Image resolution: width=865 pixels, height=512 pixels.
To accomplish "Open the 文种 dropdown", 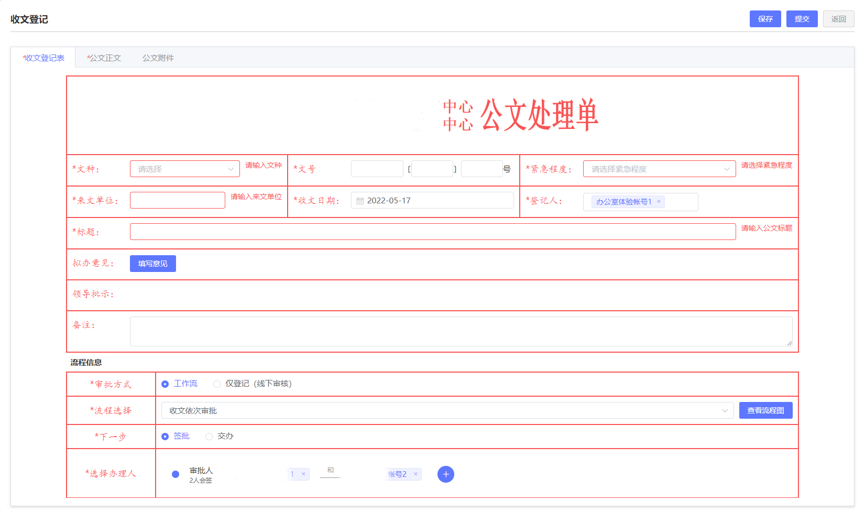I will click(184, 169).
